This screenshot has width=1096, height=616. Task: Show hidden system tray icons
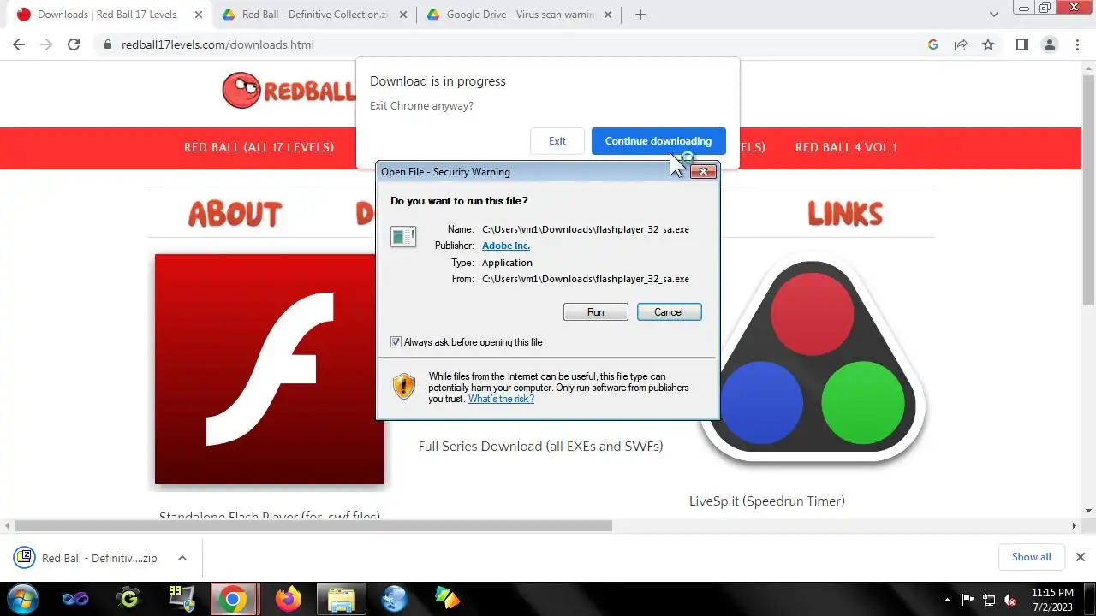click(x=947, y=600)
